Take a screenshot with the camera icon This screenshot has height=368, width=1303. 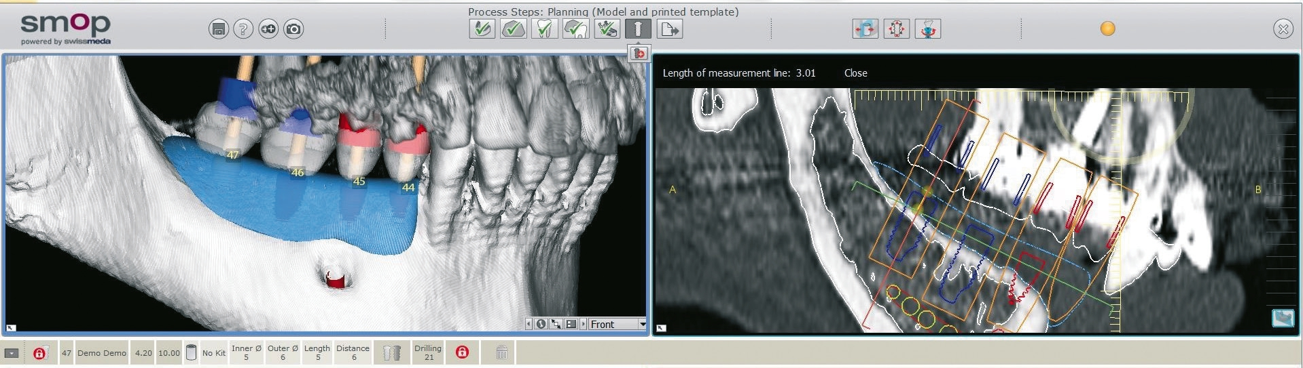(293, 29)
